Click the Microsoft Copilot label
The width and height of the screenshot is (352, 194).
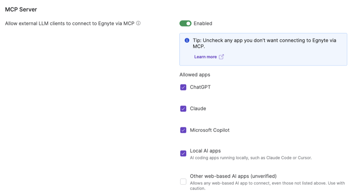click(210, 130)
